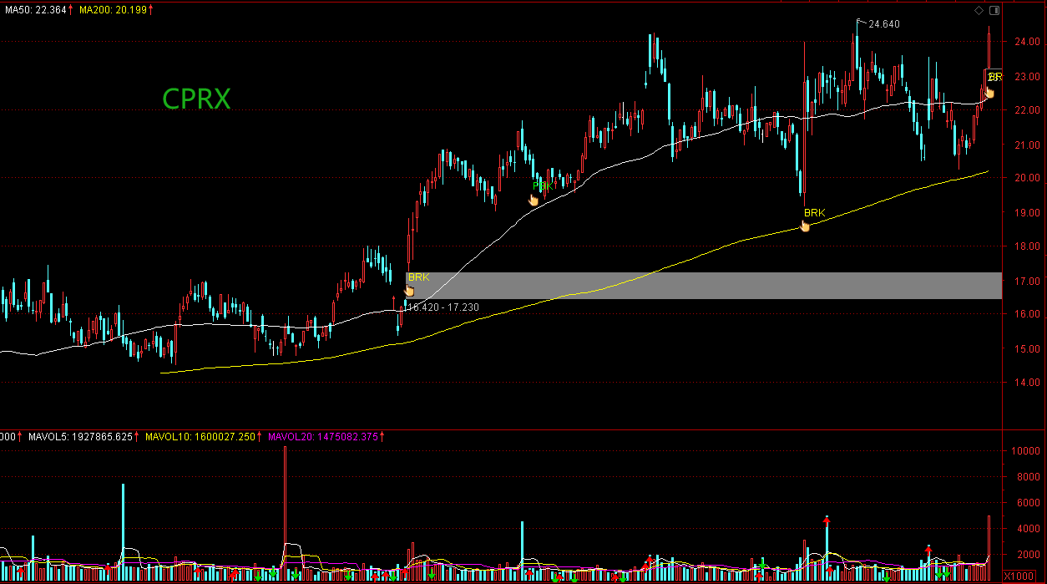1047x584 pixels.
Task: Click the MAVOL20 volume average label
Action: tap(322, 436)
